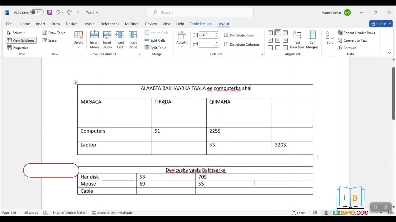Click Page 1 of 1 in the status bar

pyautogui.click(x=11, y=213)
